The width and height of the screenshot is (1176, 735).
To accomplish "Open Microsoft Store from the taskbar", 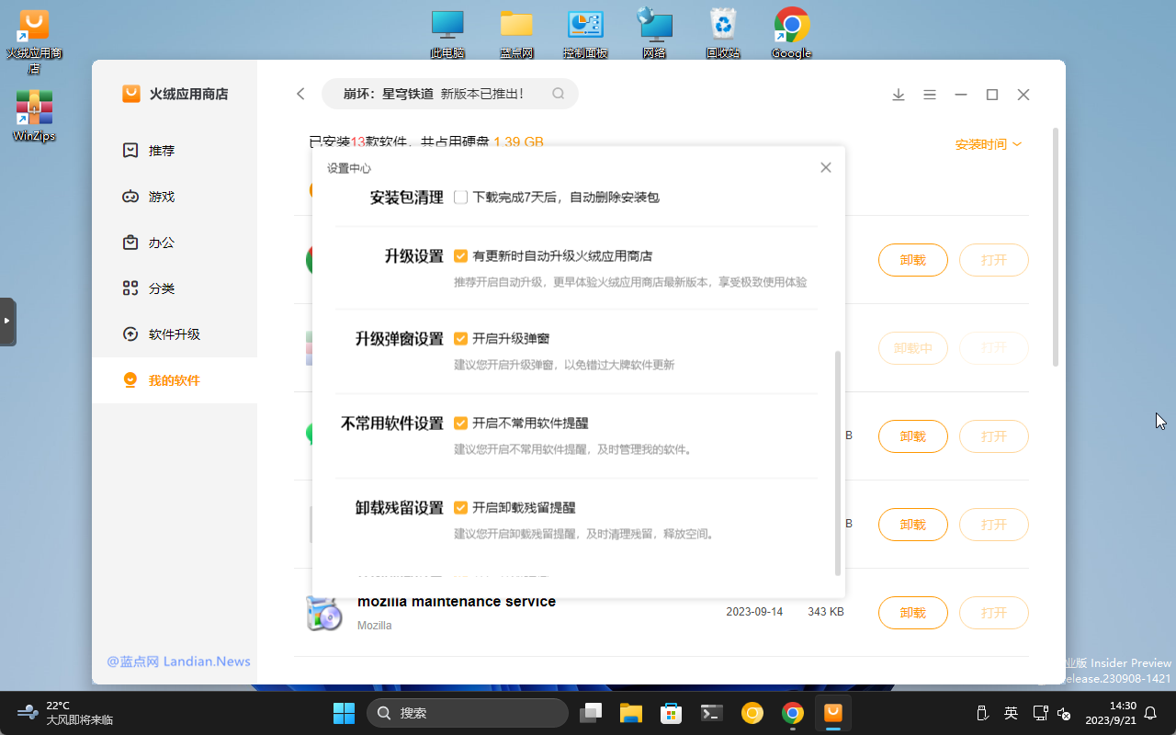I will coord(672,713).
